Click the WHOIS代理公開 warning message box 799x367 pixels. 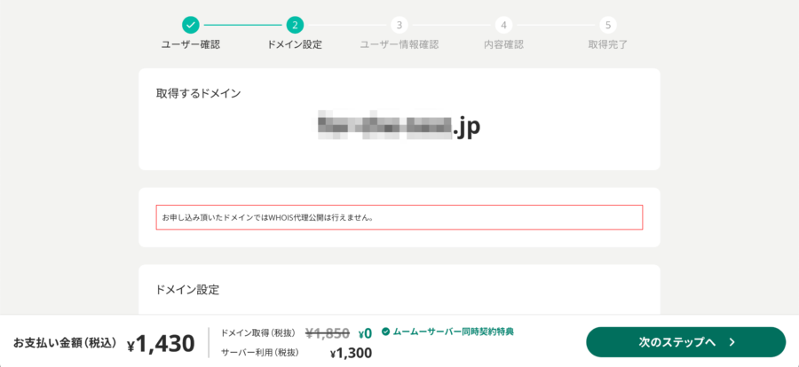[399, 217]
